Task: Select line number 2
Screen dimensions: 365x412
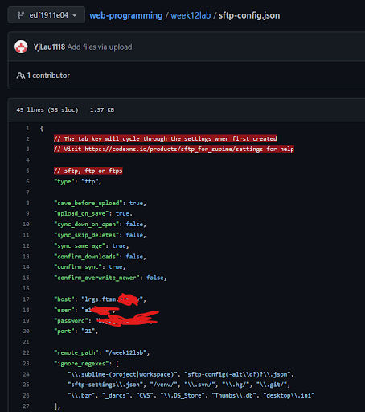Action: point(27,138)
